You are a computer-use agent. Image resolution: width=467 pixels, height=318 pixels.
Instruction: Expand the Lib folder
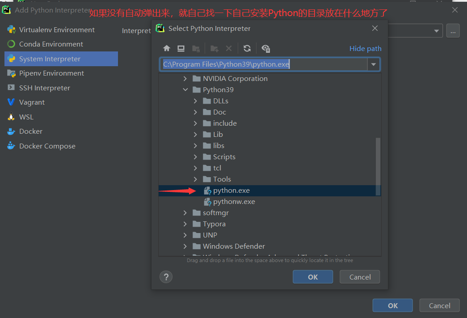point(195,135)
